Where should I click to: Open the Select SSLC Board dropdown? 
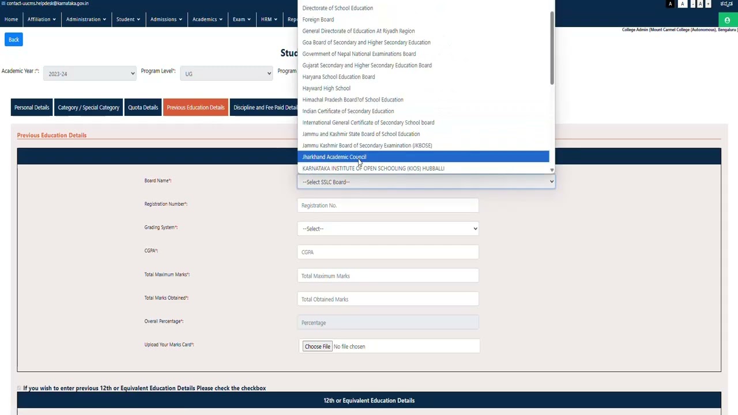(x=426, y=182)
